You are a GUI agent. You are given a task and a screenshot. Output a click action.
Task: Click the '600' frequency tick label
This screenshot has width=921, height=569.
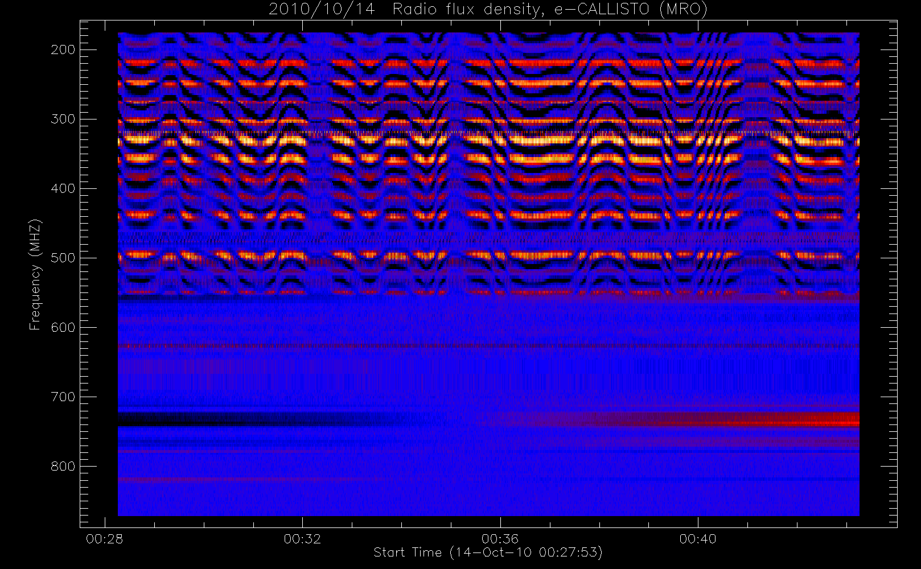63,327
